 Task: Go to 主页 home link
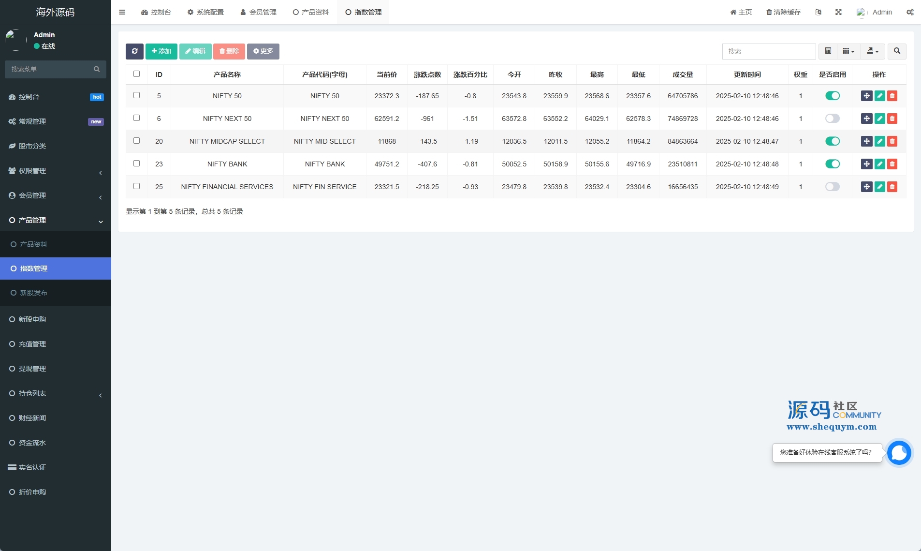pos(741,12)
